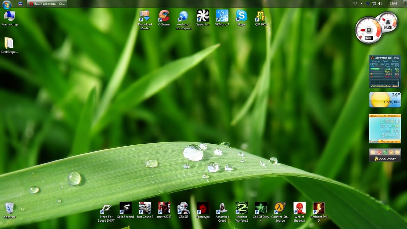This screenshot has width=407, height=229.
Task: Launch Download Master shortcut
Action: (145, 20)
